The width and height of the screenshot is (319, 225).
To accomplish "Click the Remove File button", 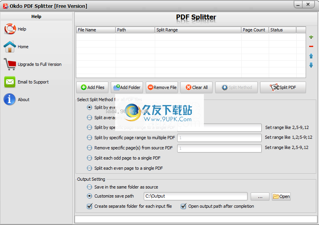I will (162, 87).
